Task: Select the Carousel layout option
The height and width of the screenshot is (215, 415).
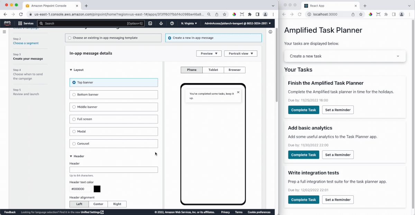Action: pos(114,143)
